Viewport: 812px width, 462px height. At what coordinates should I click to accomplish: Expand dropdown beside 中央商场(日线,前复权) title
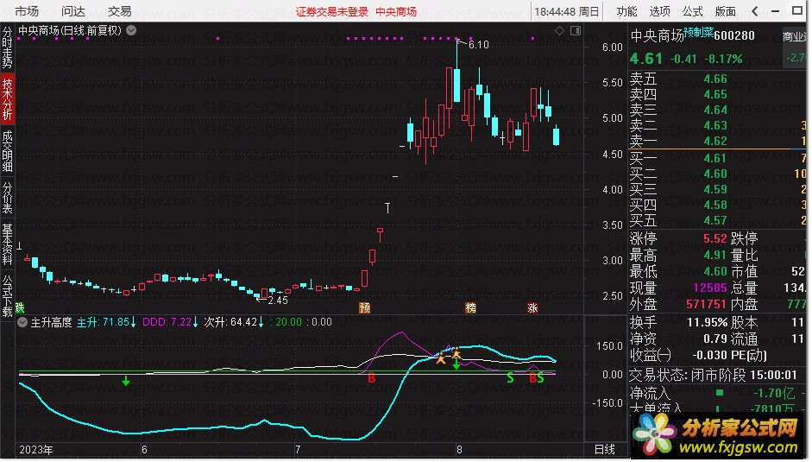coord(131,30)
